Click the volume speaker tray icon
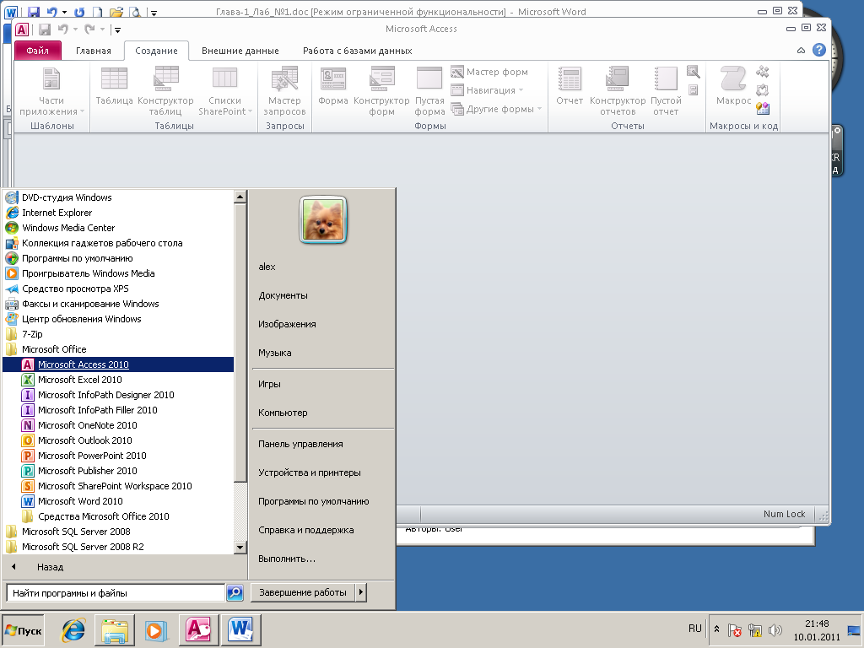Image resolution: width=864 pixels, height=648 pixels. [x=775, y=630]
